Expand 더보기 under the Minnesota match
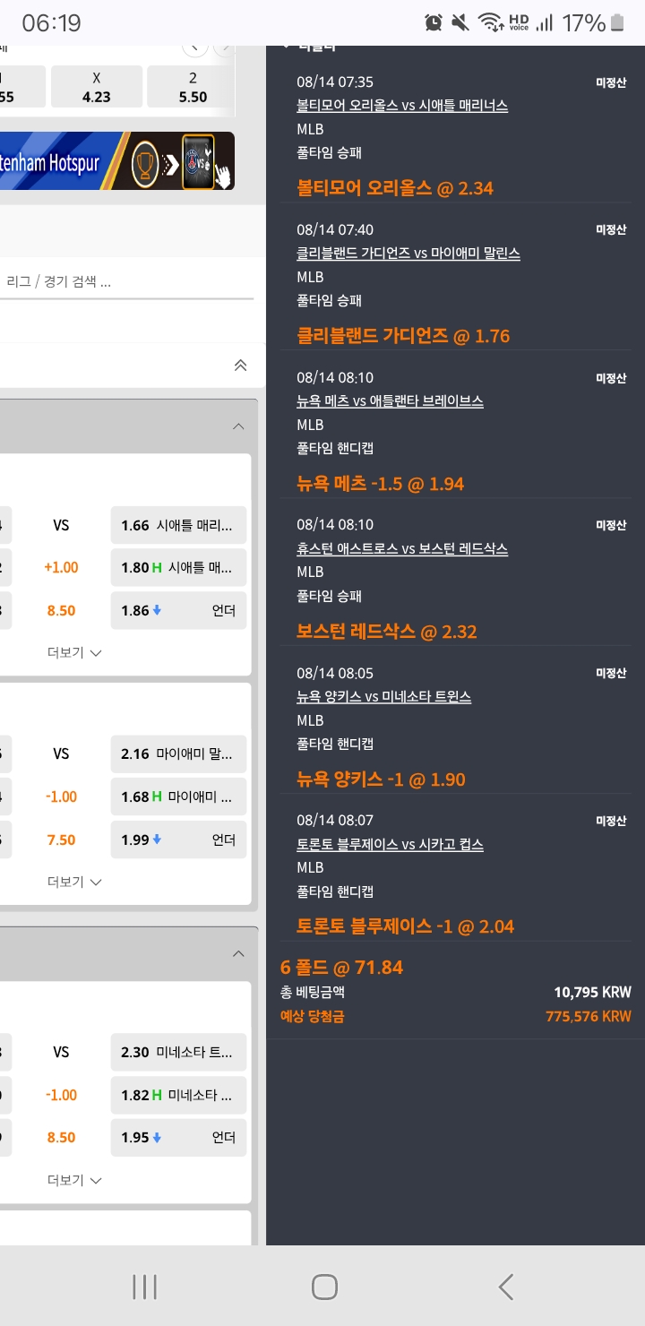The width and height of the screenshot is (645, 1326). [74, 1180]
